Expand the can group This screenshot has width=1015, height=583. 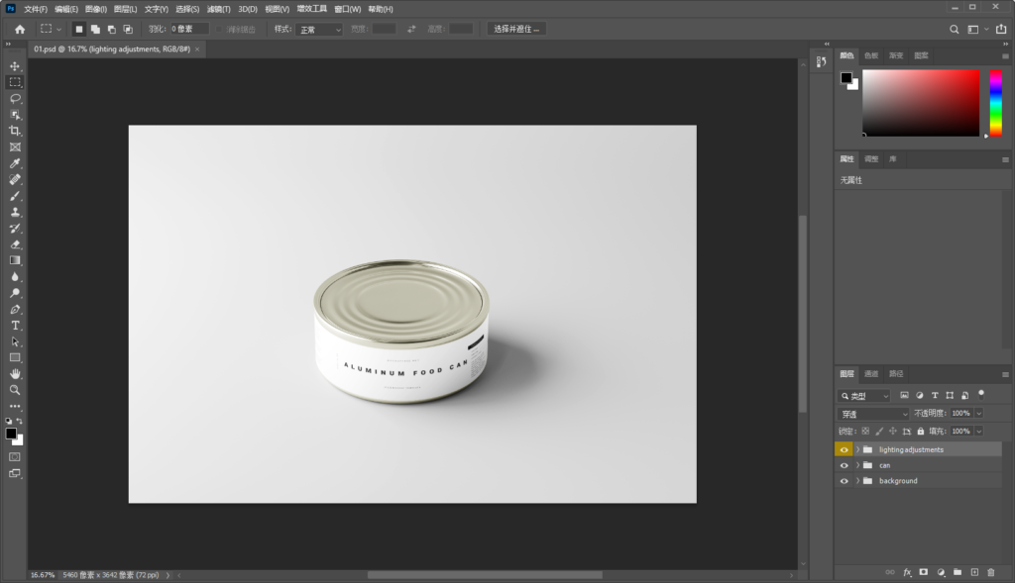(x=857, y=465)
